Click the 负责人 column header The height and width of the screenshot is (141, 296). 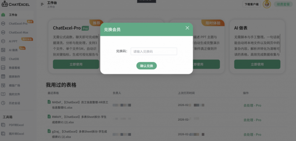[117, 93]
